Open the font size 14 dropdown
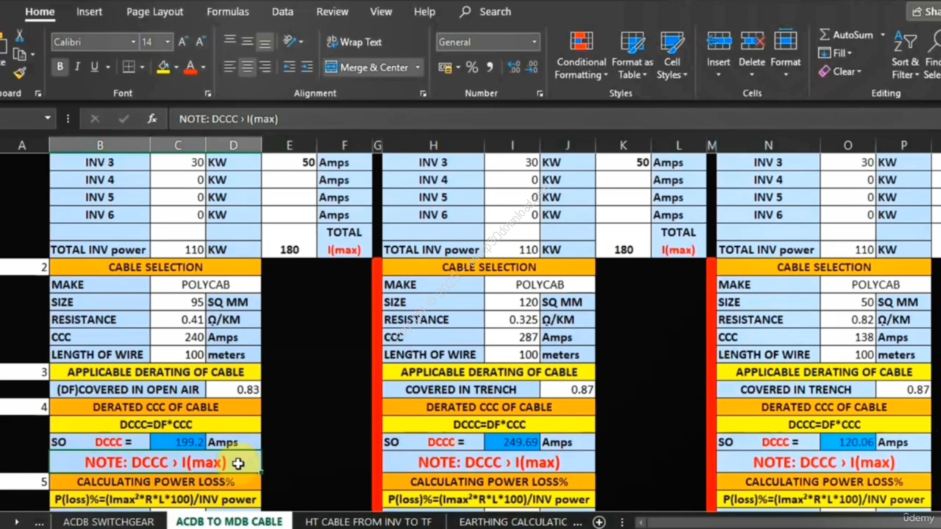This screenshot has width=941, height=529. pos(168,42)
